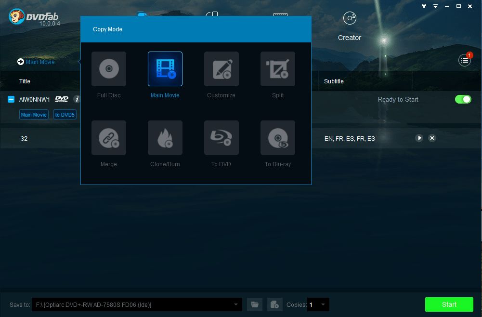Start the copy with the Start button
This screenshot has width=482, height=317.
(x=449, y=304)
